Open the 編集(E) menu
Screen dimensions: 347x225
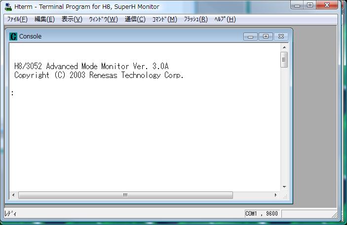point(44,19)
